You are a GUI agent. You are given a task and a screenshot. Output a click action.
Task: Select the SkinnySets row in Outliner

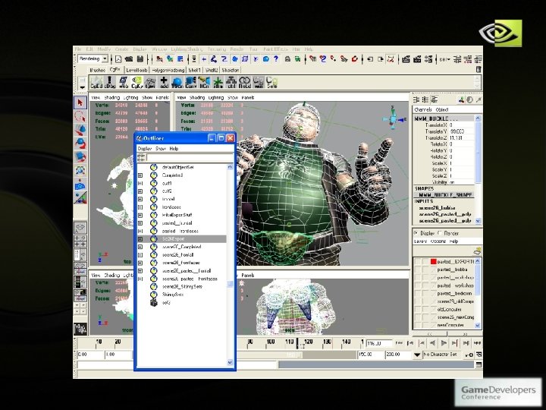pos(173,295)
